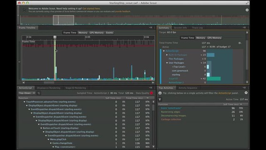The height and width of the screenshot is (150, 266).
Task: Collapse User Packages in Summary
Action: click(x=167, y=63)
